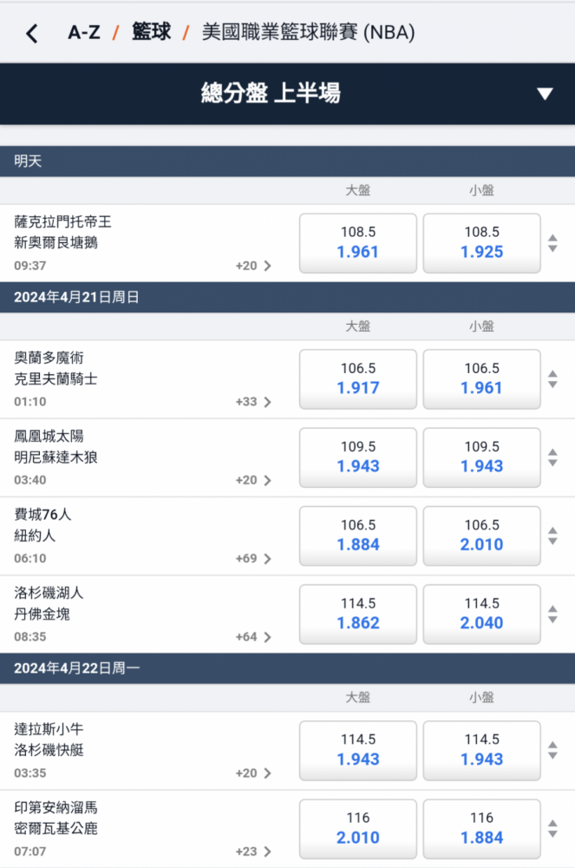575x868 pixels.
Task: Click the back arrow icon
Action: [x=32, y=34]
